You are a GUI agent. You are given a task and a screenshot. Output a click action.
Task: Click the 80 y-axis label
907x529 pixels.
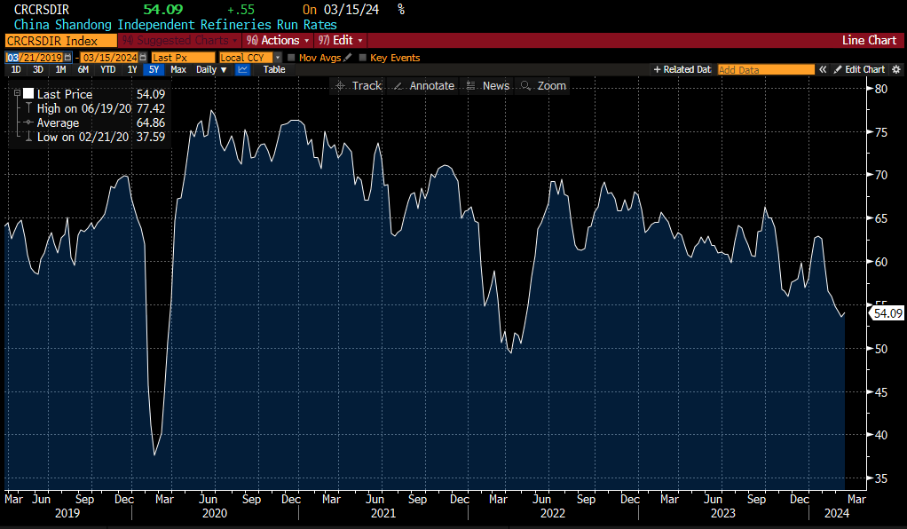pyautogui.click(x=881, y=89)
